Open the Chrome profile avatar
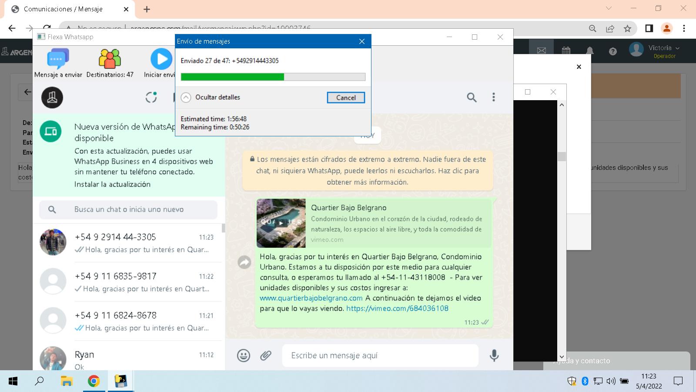 [x=666, y=28]
